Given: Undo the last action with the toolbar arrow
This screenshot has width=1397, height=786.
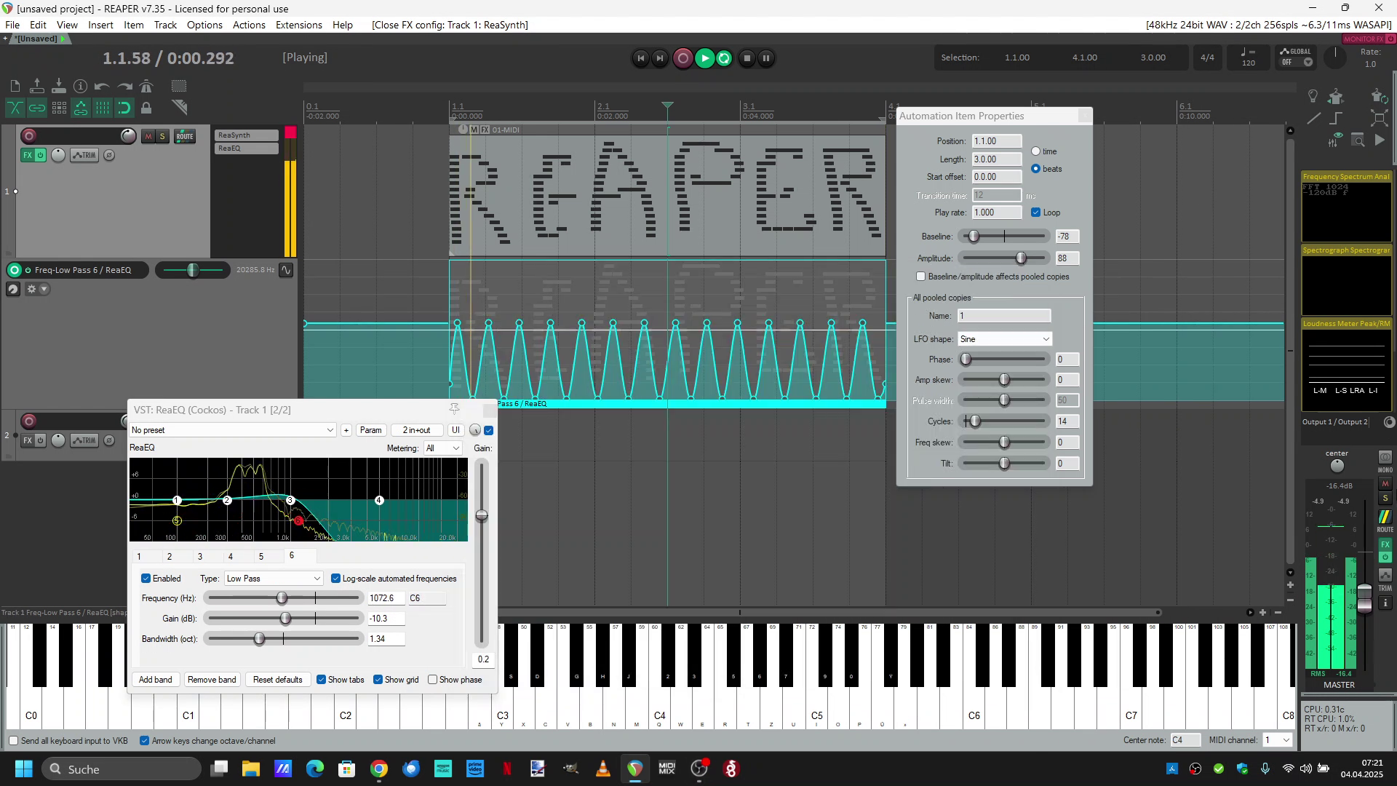Looking at the screenshot, I should coord(103,86).
